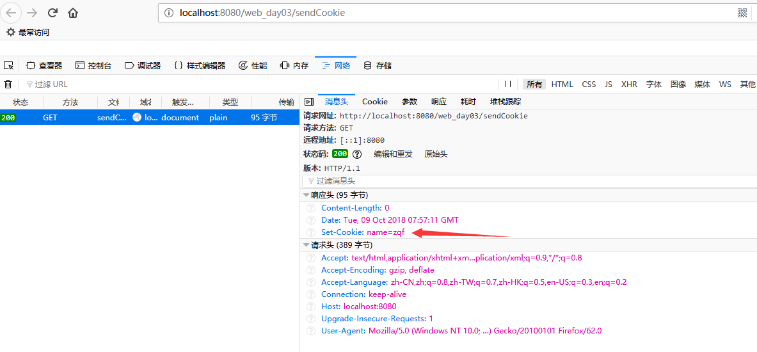Toggle the JS request type filter
Image resolution: width=757 pixels, height=352 pixels.
point(609,84)
